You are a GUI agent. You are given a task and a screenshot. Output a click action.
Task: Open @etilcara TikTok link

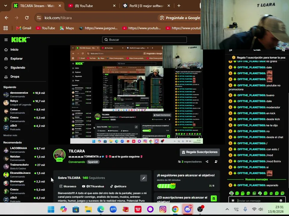click(118, 186)
